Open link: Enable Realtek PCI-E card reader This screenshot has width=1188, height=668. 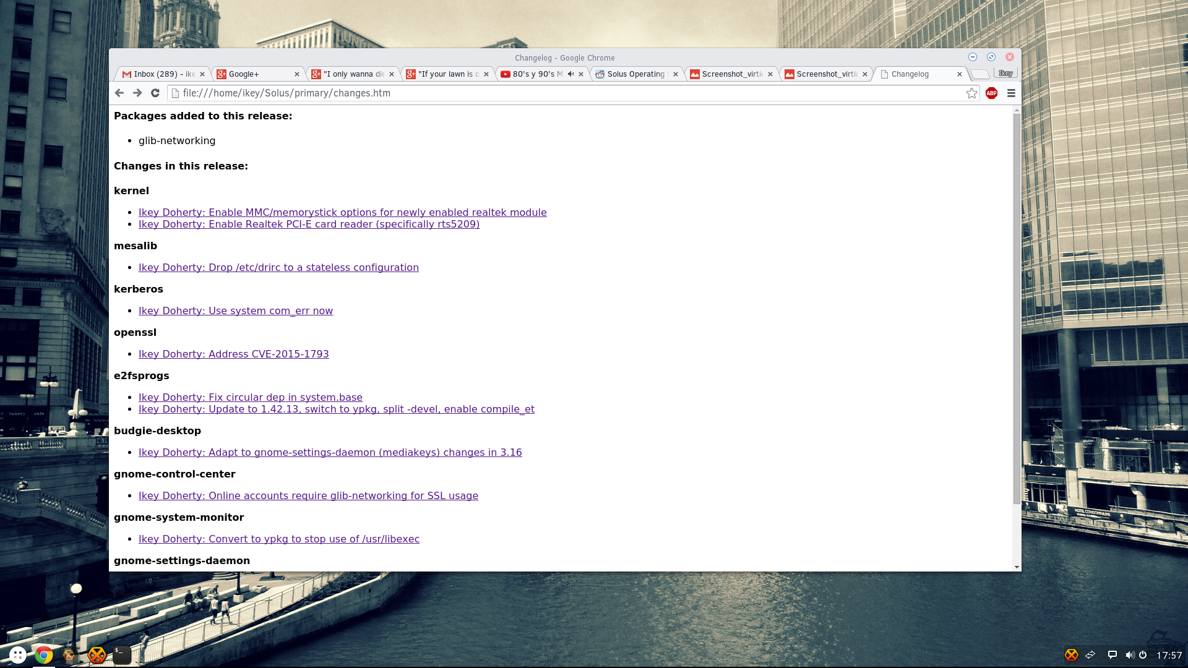pos(309,224)
